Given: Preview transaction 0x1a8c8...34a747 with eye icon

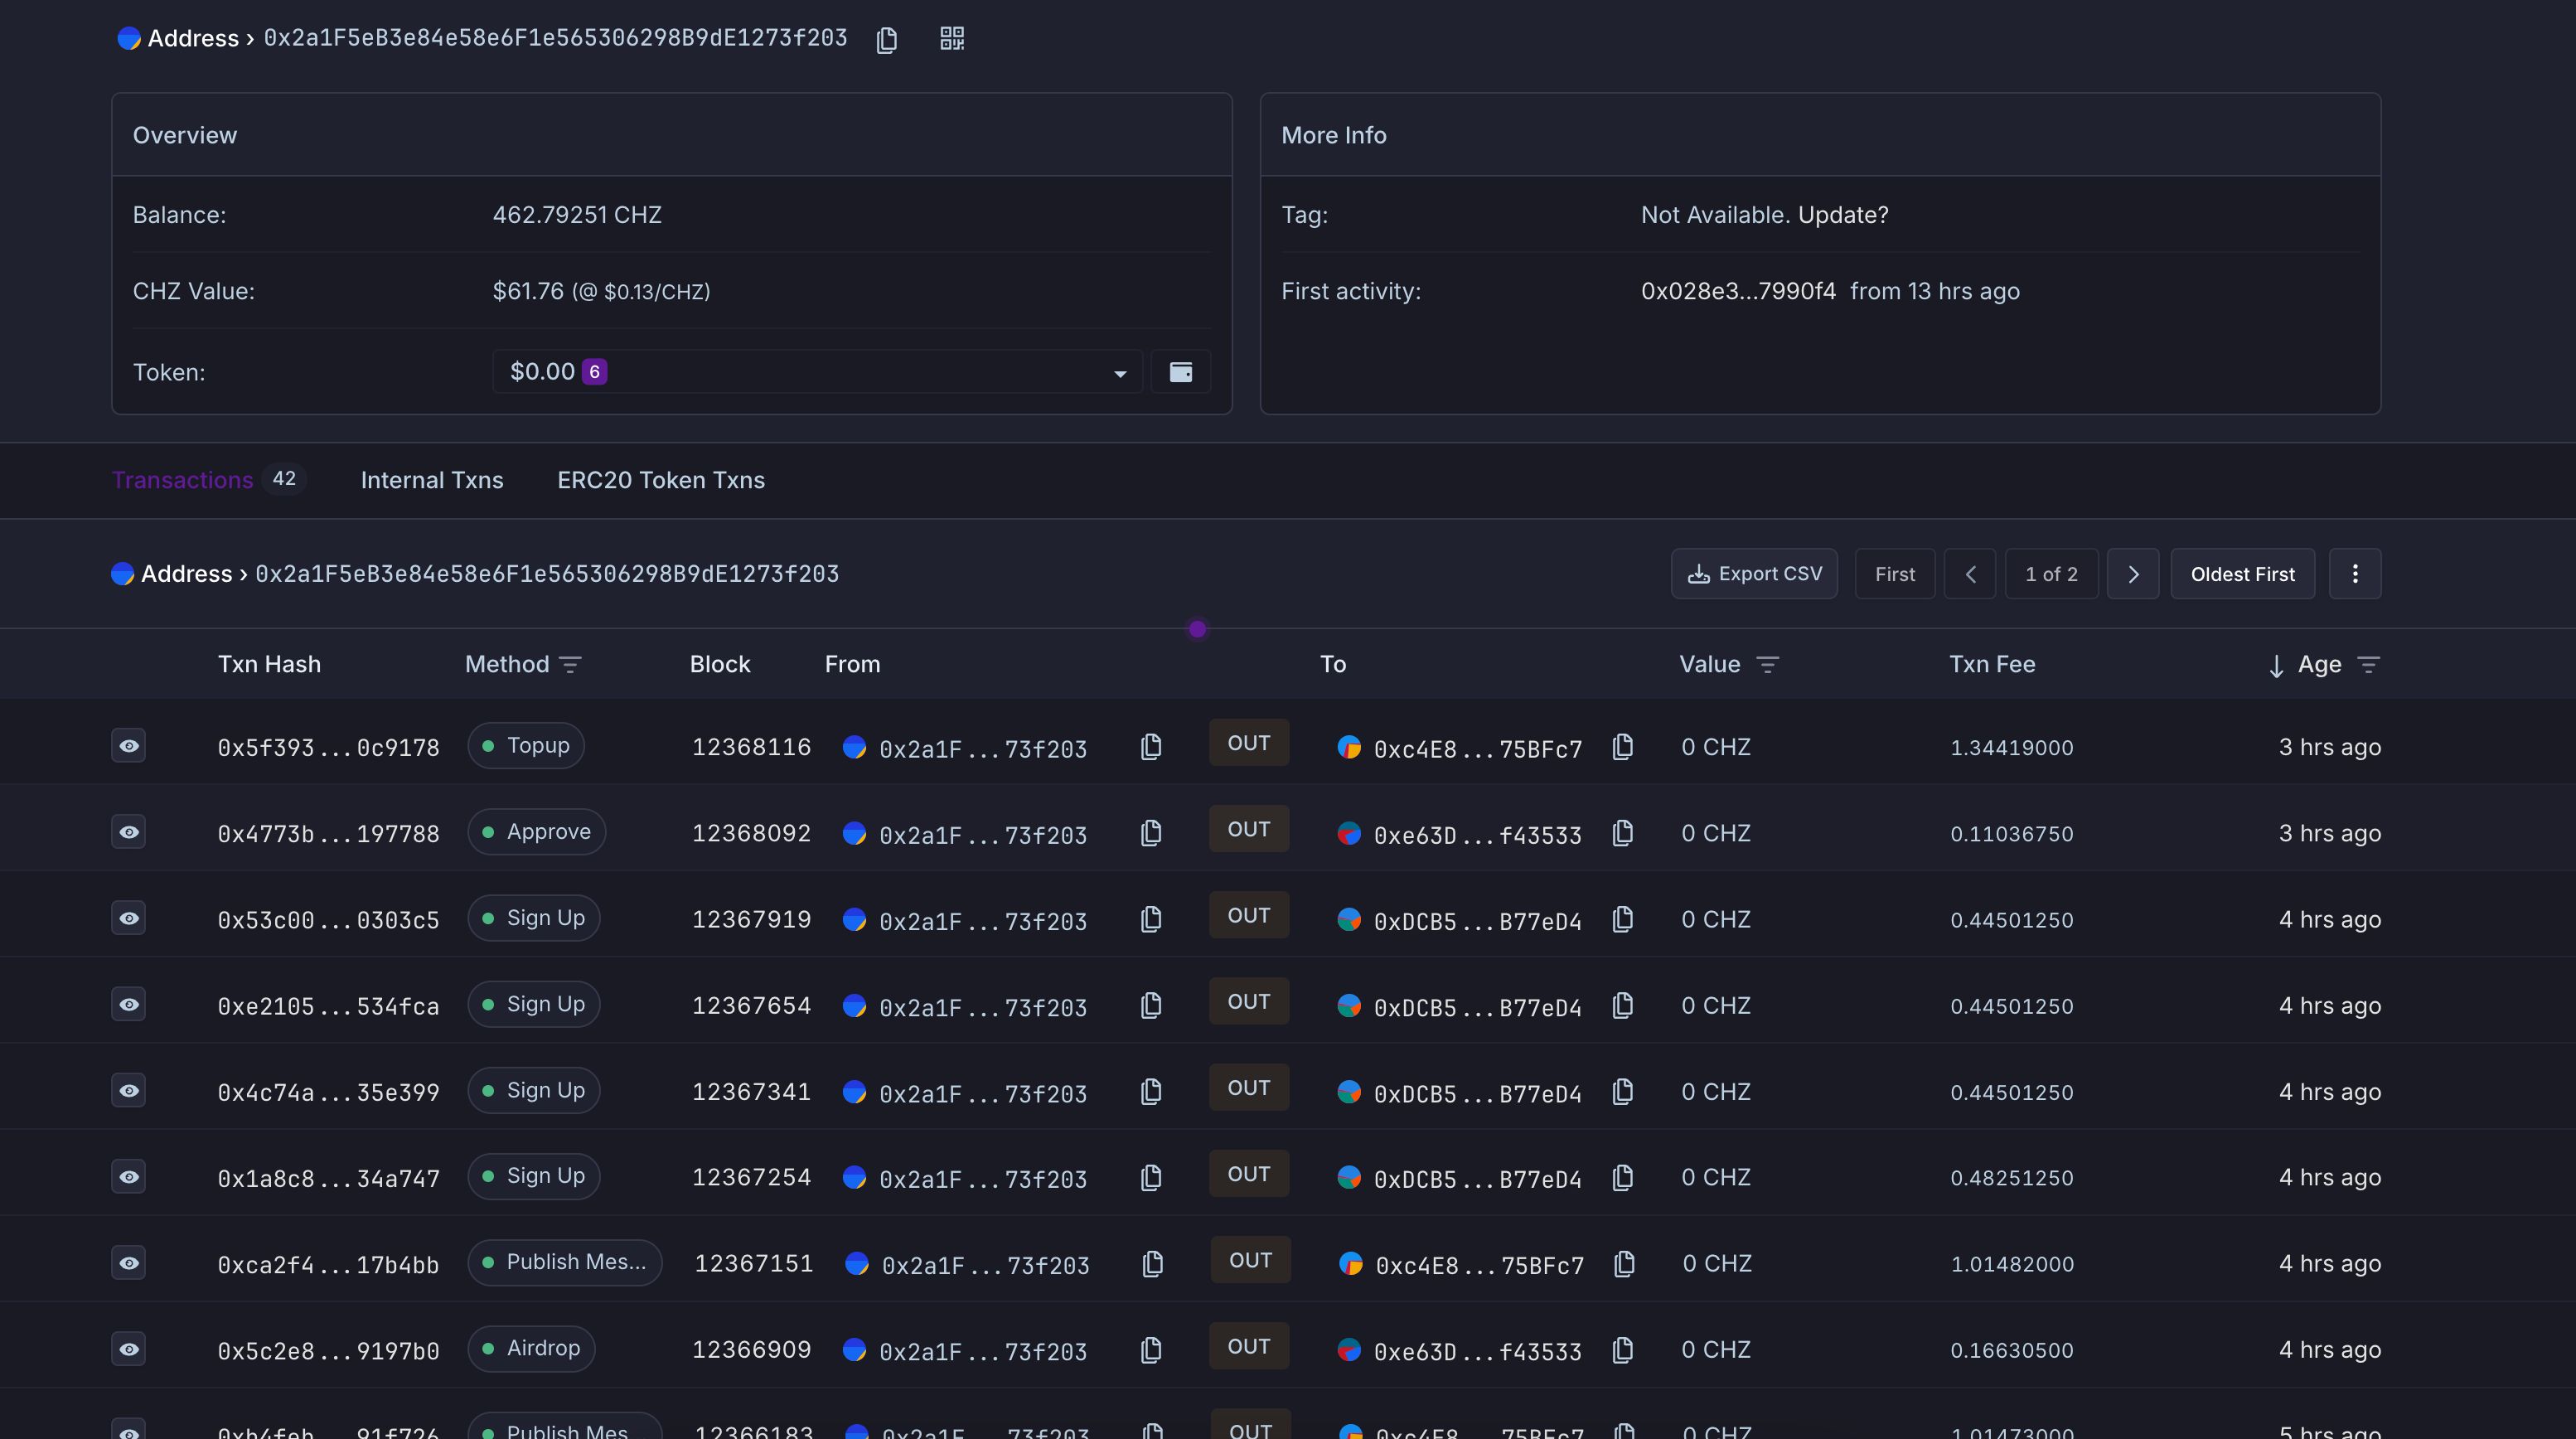Looking at the screenshot, I should pos(129,1176).
